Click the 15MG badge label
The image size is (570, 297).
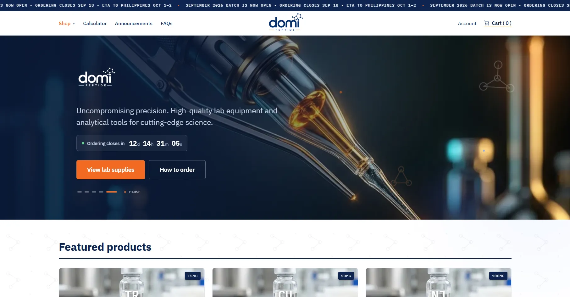coord(192,276)
